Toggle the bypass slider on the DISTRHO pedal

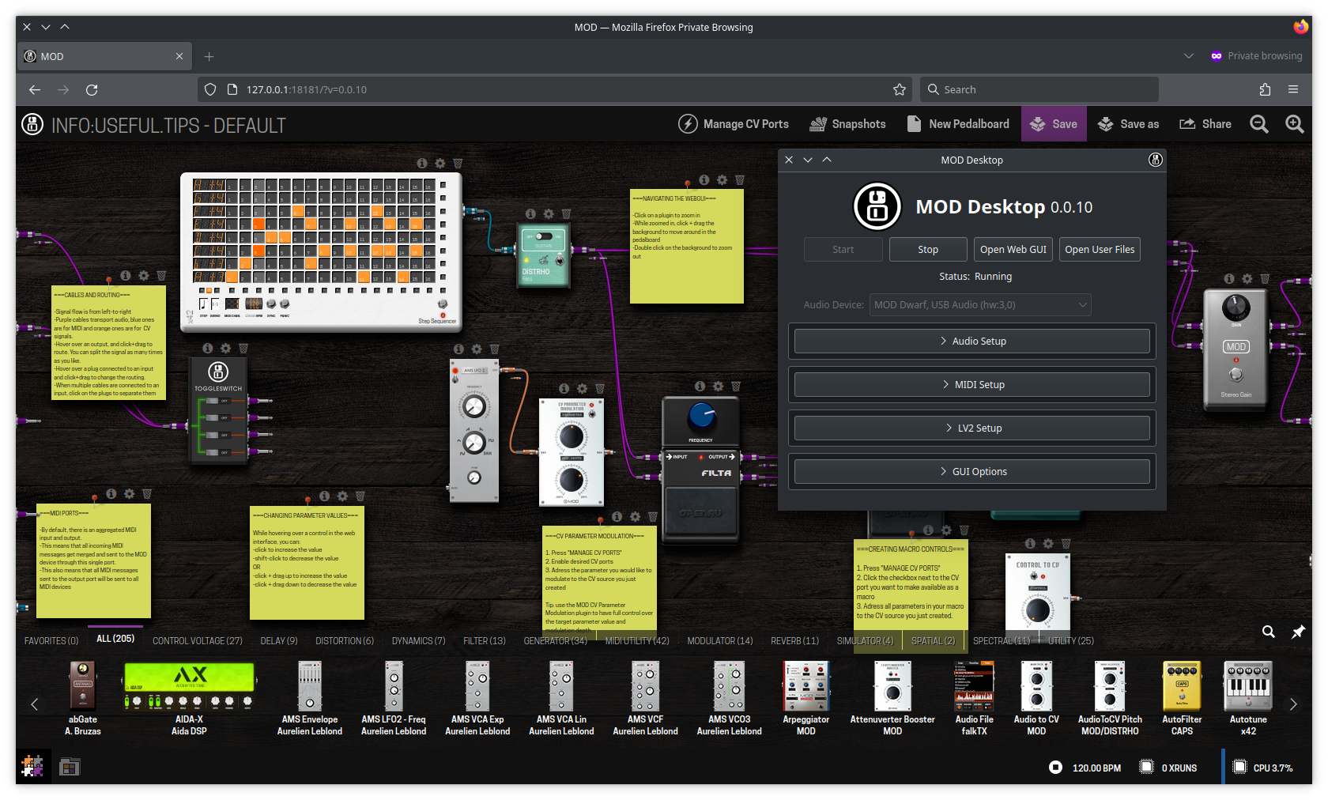(x=544, y=236)
